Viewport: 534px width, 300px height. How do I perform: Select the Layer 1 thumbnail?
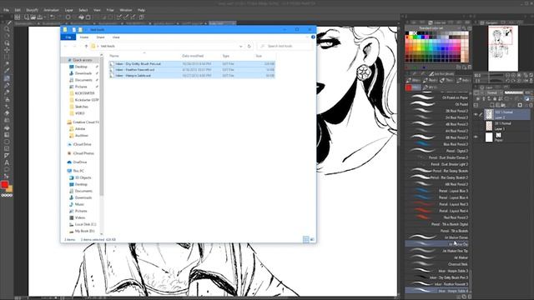pyautogui.click(x=489, y=126)
